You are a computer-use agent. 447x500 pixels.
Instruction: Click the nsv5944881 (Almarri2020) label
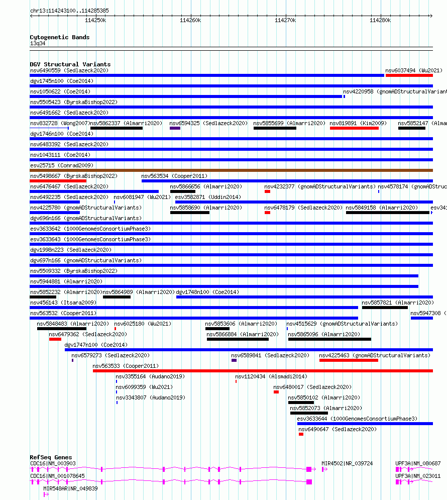coord(66,281)
